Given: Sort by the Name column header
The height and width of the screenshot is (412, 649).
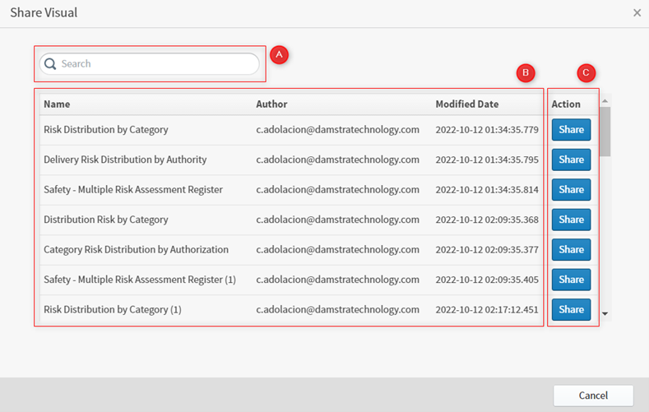Looking at the screenshot, I should (x=57, y=104).
